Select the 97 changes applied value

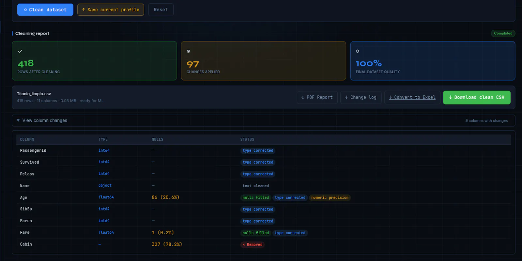pos(193,64)
